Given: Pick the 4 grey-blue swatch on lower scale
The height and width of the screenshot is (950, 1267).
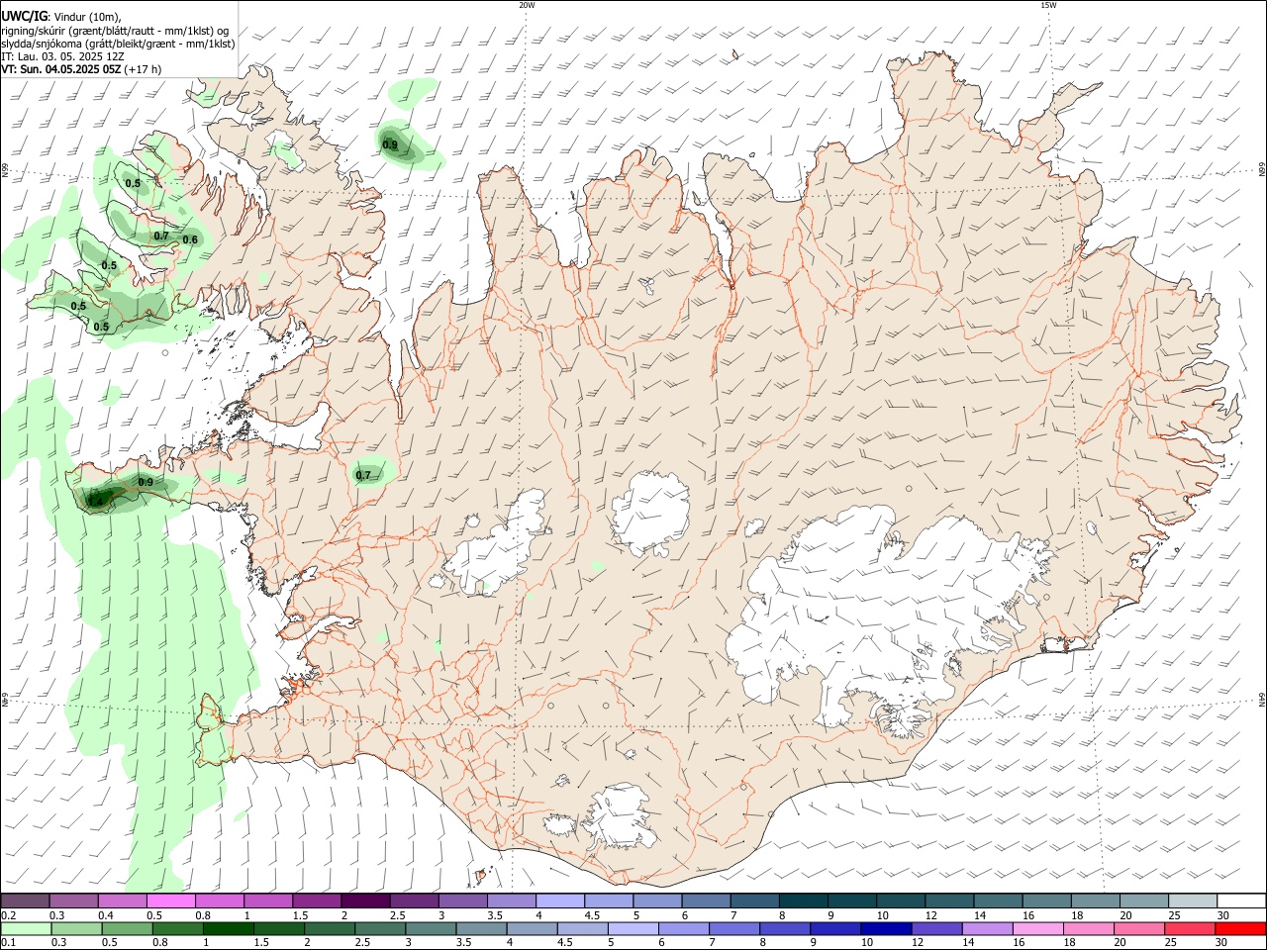Looking at the screenshot, I should 532,928.
